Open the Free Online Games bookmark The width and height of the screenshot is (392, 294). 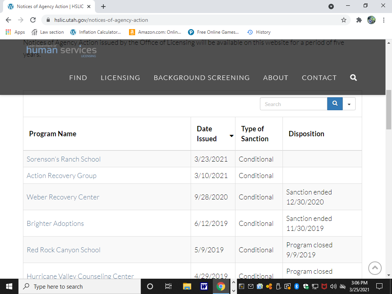click(213, 32)
